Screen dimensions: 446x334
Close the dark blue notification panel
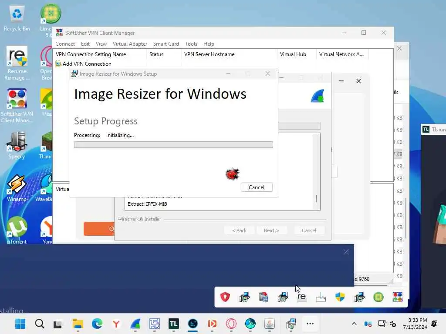pos(346,252)
